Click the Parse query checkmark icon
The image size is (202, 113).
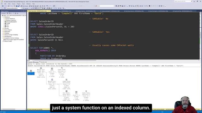(32, 8)
